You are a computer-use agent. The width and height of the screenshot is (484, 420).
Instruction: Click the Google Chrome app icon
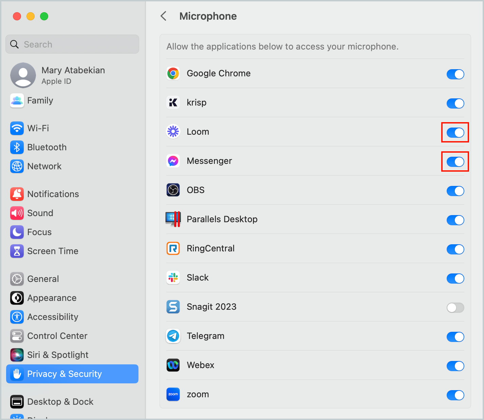(x=173, y=73)
